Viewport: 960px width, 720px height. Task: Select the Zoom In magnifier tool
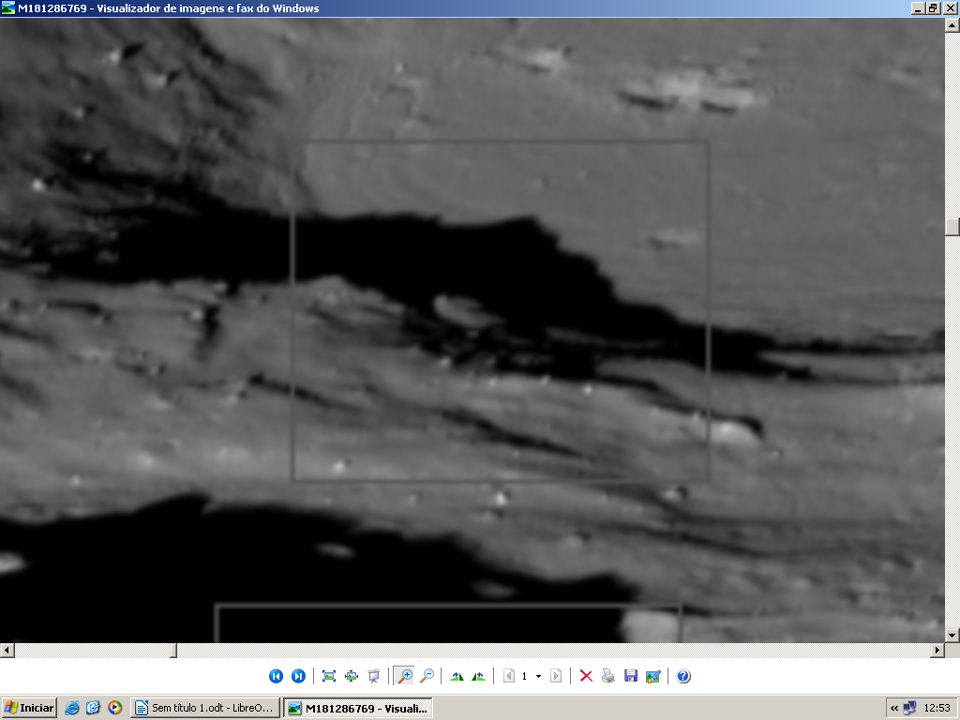405,676
